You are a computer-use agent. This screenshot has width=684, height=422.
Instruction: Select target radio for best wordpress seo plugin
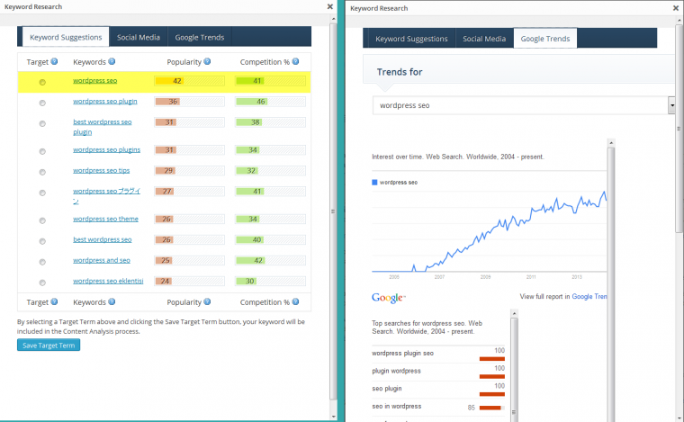point(42,124)
